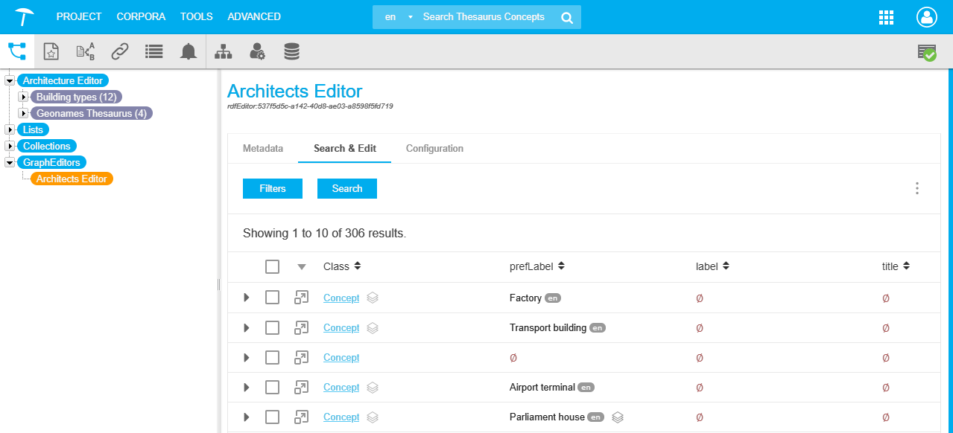Expand the Building types tree node
Screen dimensions: 953x433
tap(23, 97)
